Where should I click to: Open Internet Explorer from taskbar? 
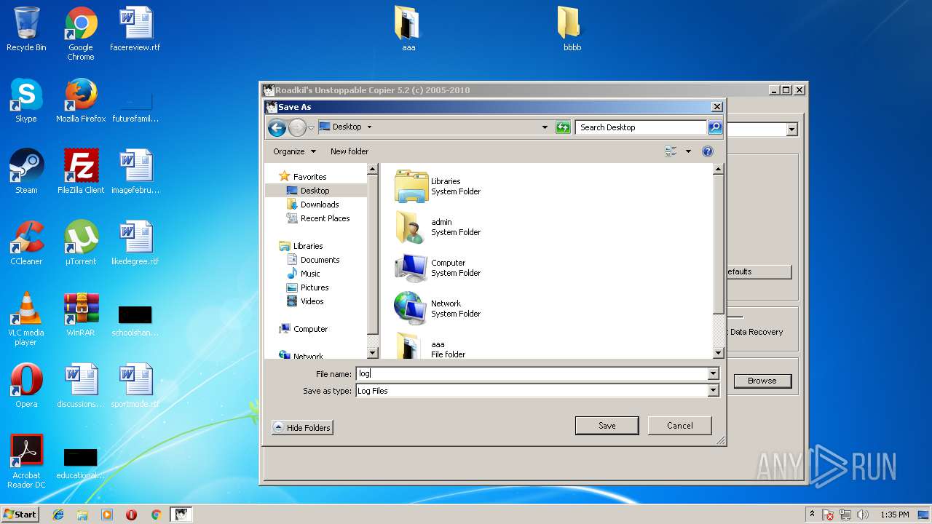58,515
